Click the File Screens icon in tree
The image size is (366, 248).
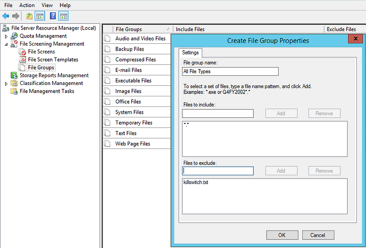tap(22, 52)
